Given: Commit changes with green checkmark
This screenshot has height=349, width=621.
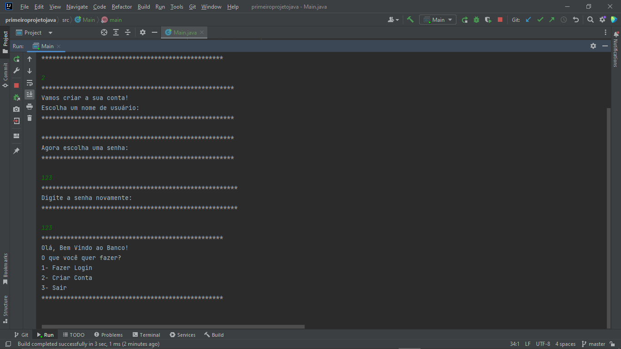Looking at the screenshot, I should pyautogui.click(x=540, y=20).
